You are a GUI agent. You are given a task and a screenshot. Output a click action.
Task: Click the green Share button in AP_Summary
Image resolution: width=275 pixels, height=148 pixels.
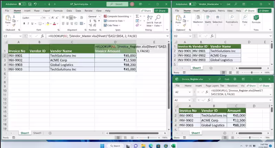(161, 11)
